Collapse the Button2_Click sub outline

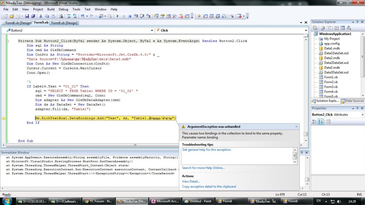click(7, 41)
